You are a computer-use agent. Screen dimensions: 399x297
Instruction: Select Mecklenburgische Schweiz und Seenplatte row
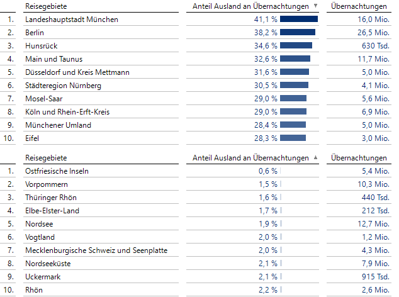coord(96,250)
